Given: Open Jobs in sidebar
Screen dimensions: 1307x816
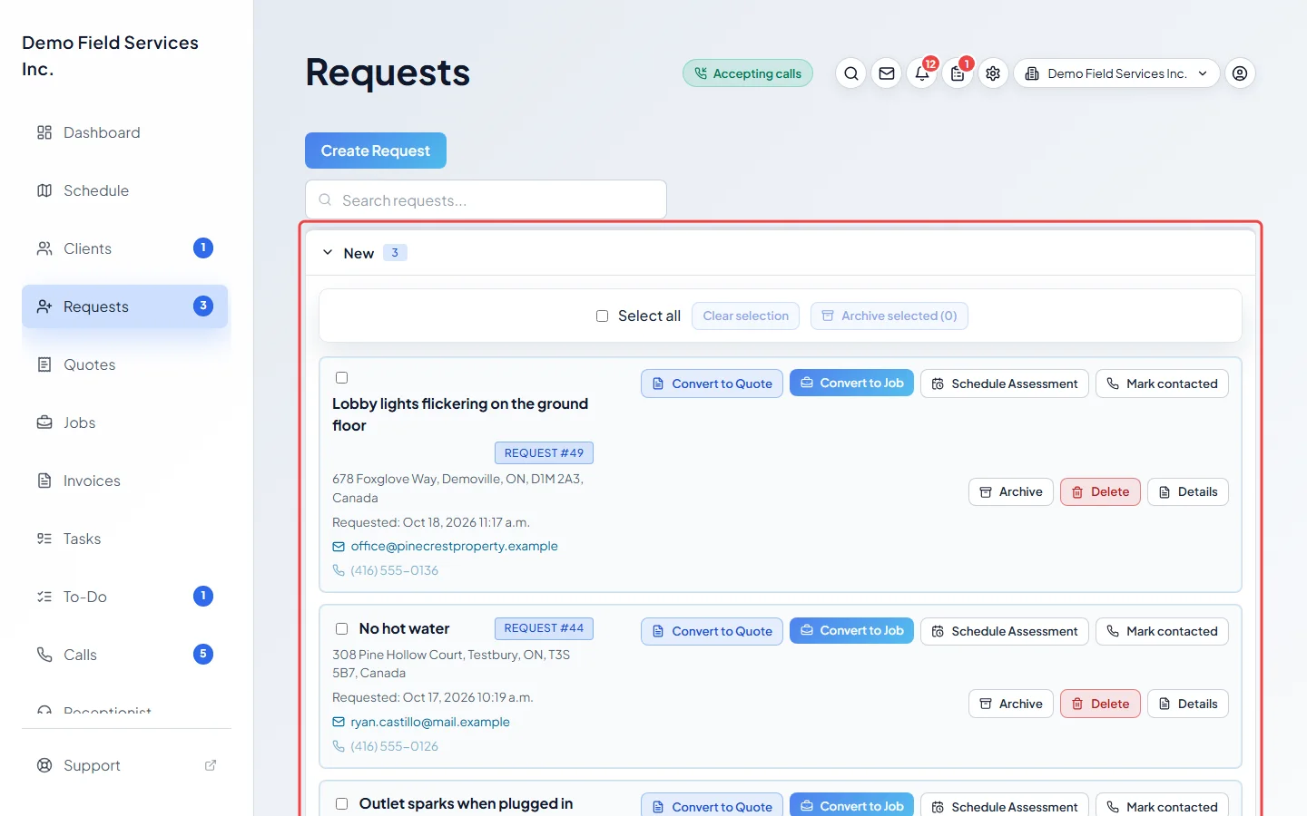Looking at the screenshot, I should [124, 423].
